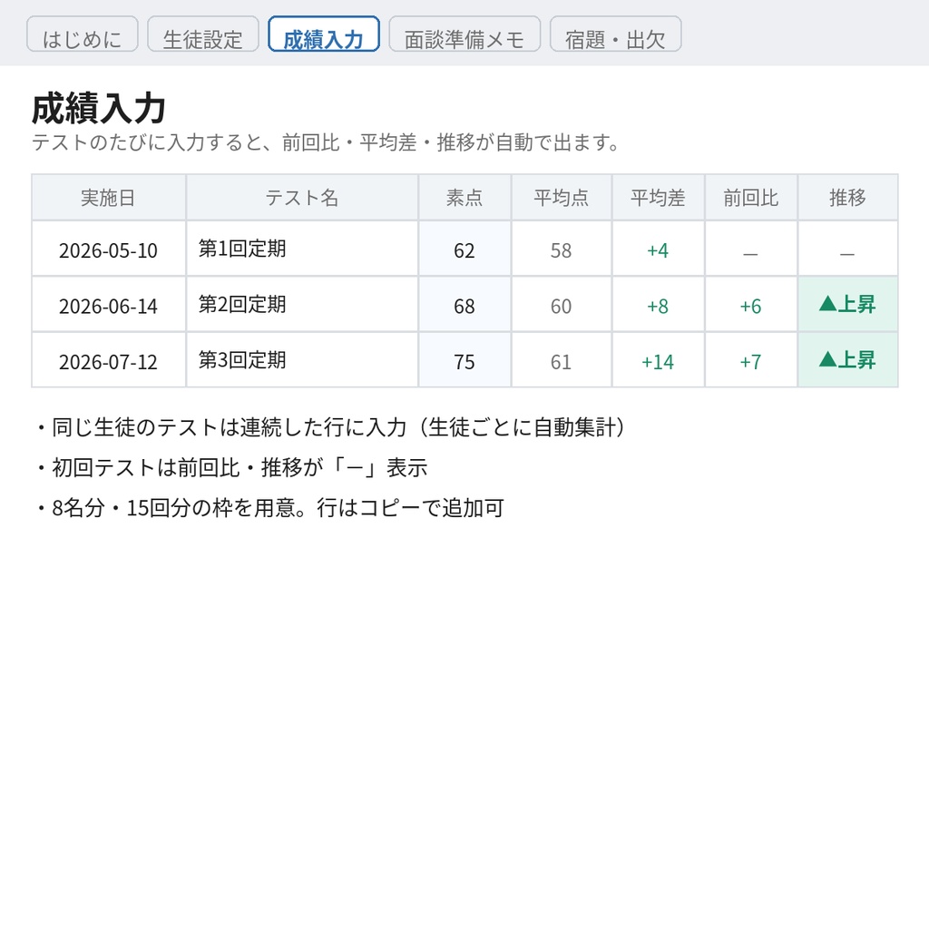
Task: Click the average value 58
Action: tap(561, 249)
